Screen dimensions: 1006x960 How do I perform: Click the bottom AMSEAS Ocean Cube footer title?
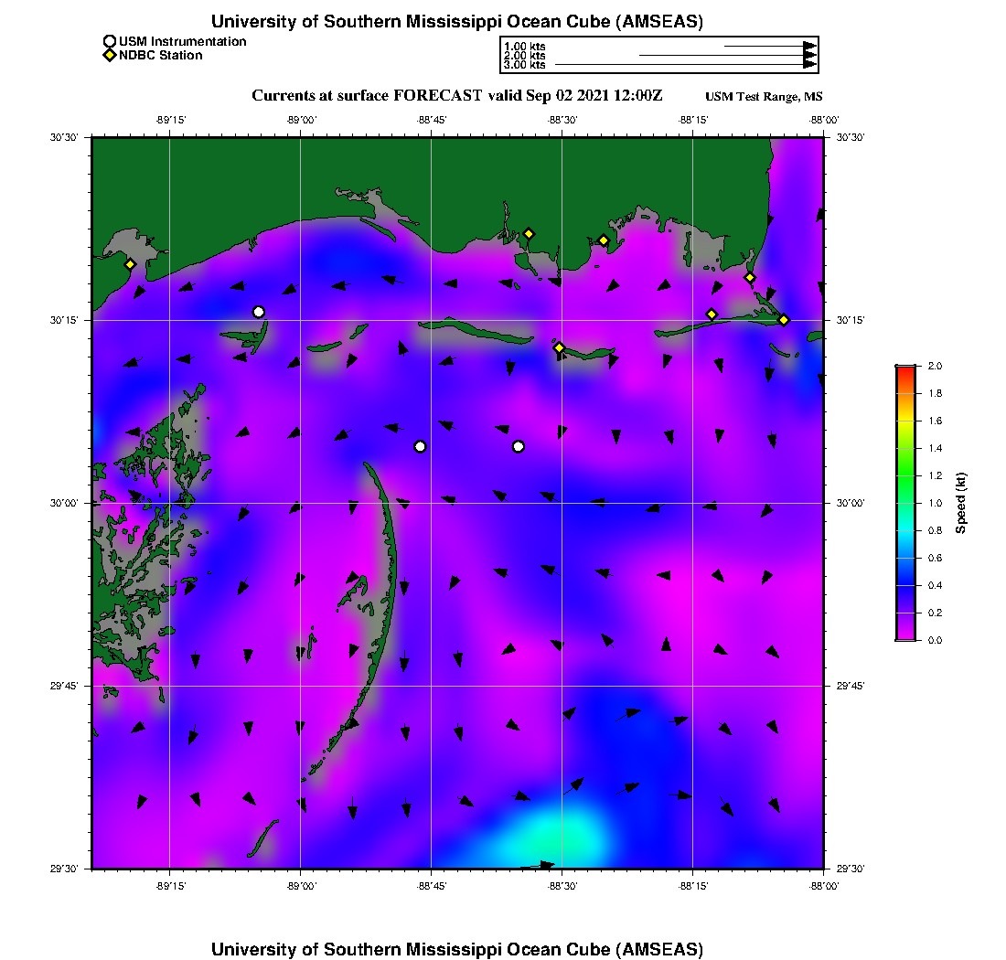(456, 949)
